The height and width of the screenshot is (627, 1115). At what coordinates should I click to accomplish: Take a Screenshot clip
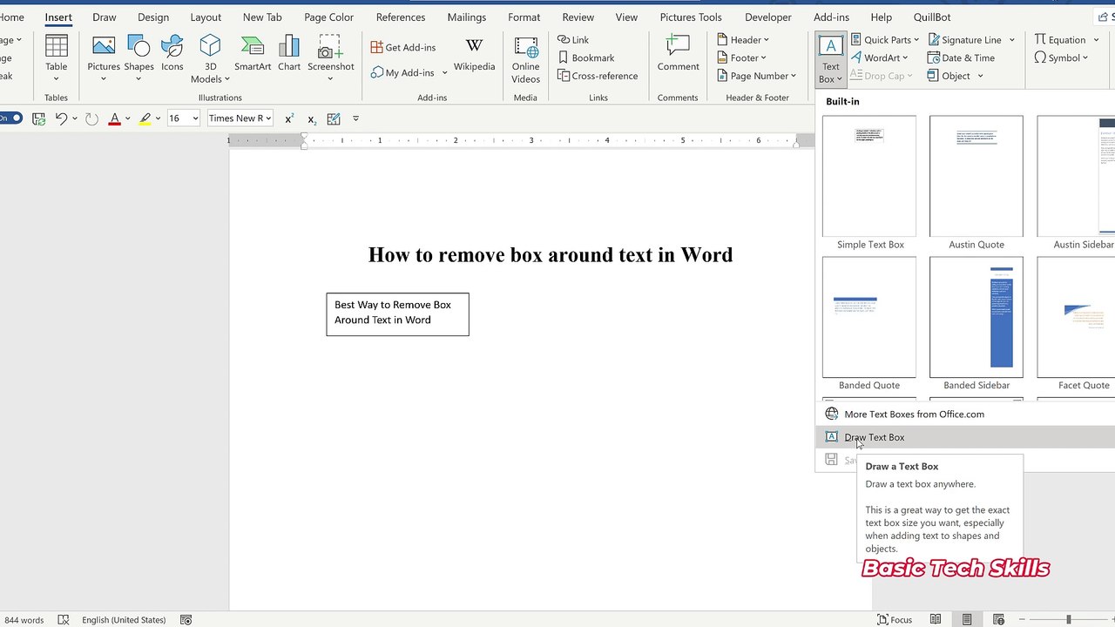click(331, 58)
